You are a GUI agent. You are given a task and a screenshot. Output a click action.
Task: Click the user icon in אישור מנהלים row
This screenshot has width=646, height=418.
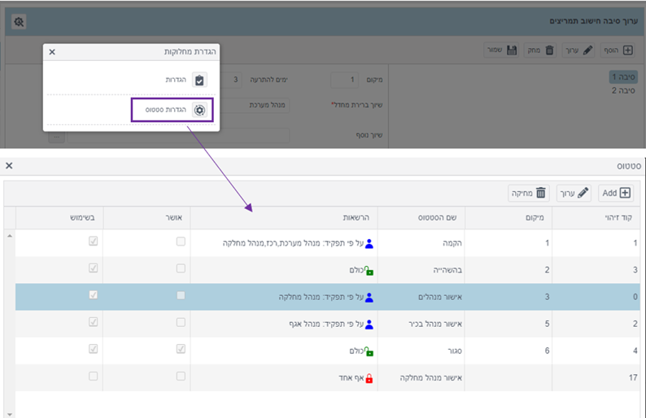pyautogui.click(x=369, y=298)
